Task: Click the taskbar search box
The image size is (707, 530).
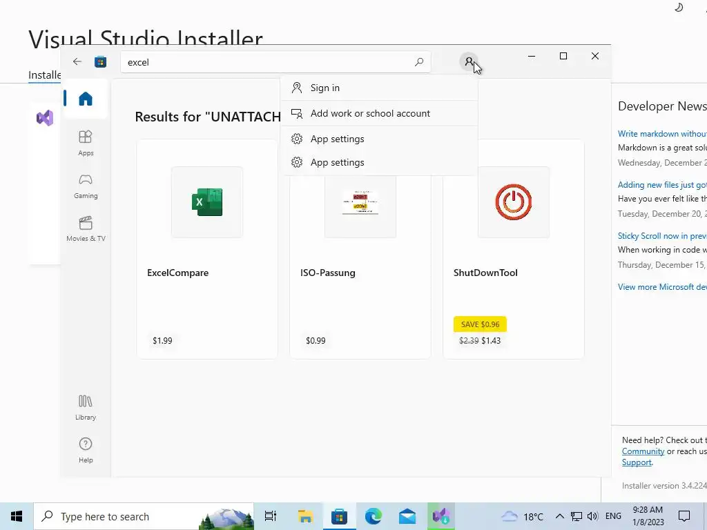Action: [144, 516]
